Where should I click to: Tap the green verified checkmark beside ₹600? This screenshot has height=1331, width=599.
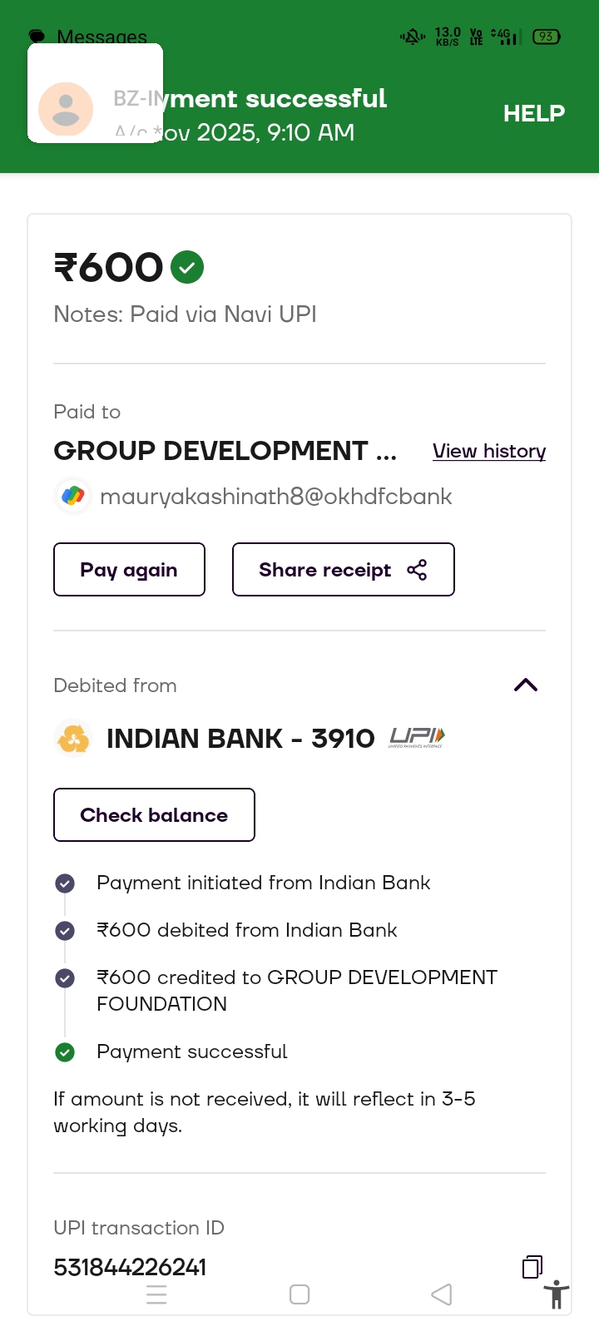pos(187,267)
